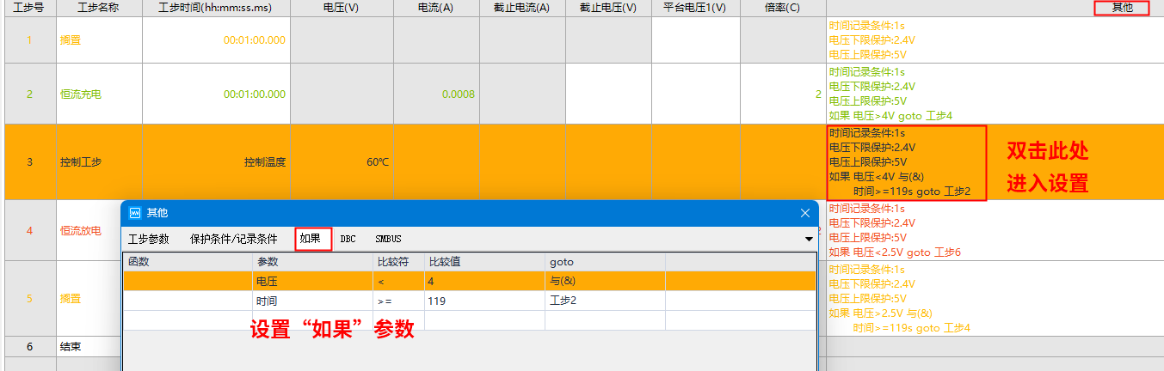
Task: Select row number 4 cell
Action: [x=28, y=230]
